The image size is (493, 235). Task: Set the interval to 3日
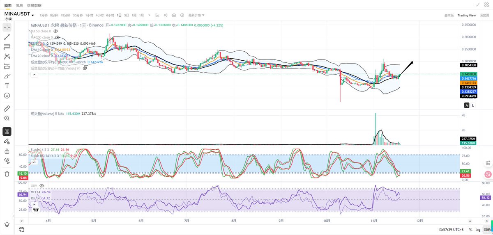(127, 15)
